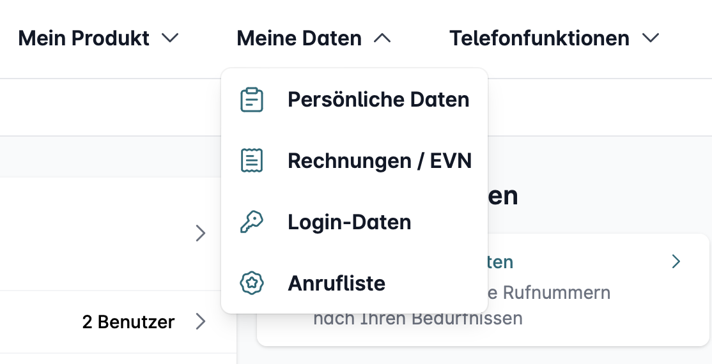This screenshot has width=712, height=364.
Task: Go to Anrufliste in the menu
Action: [336, 283]
